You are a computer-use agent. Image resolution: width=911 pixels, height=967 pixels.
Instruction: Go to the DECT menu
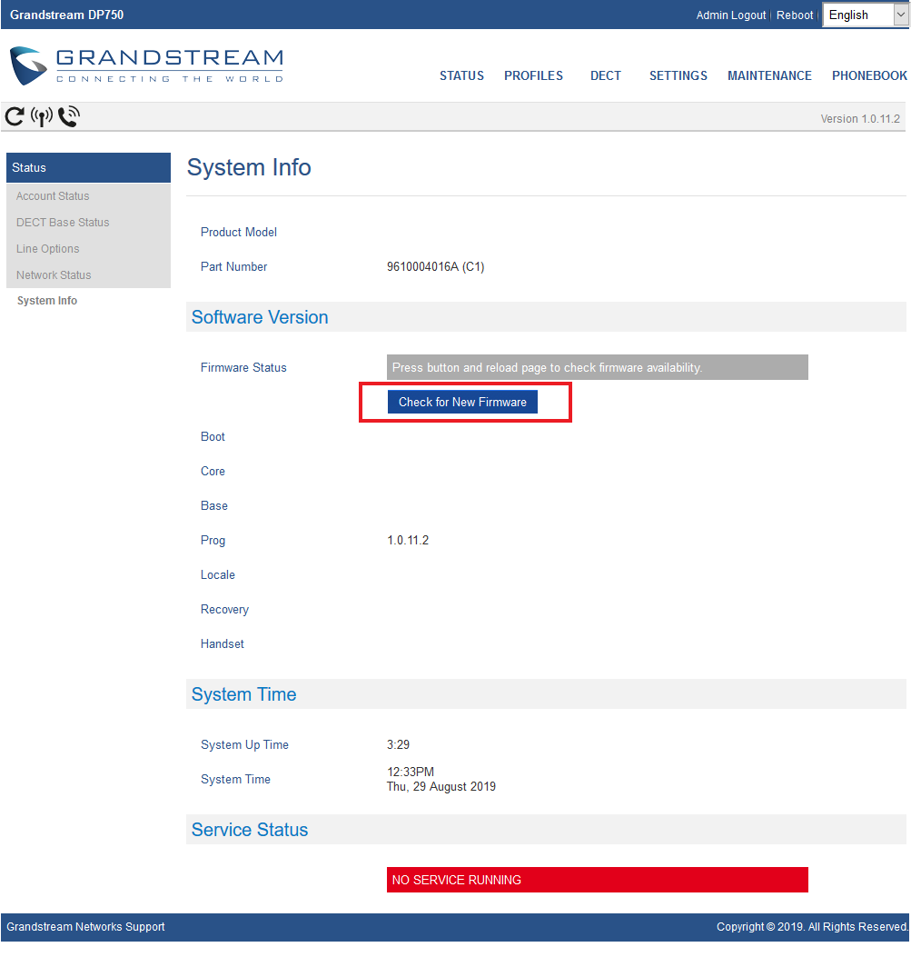pyautogui.click(x=606, y=75)
